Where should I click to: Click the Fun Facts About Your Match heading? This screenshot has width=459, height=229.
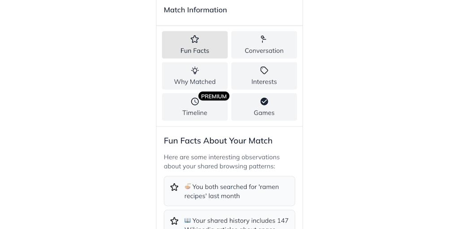tap(218, 141)
